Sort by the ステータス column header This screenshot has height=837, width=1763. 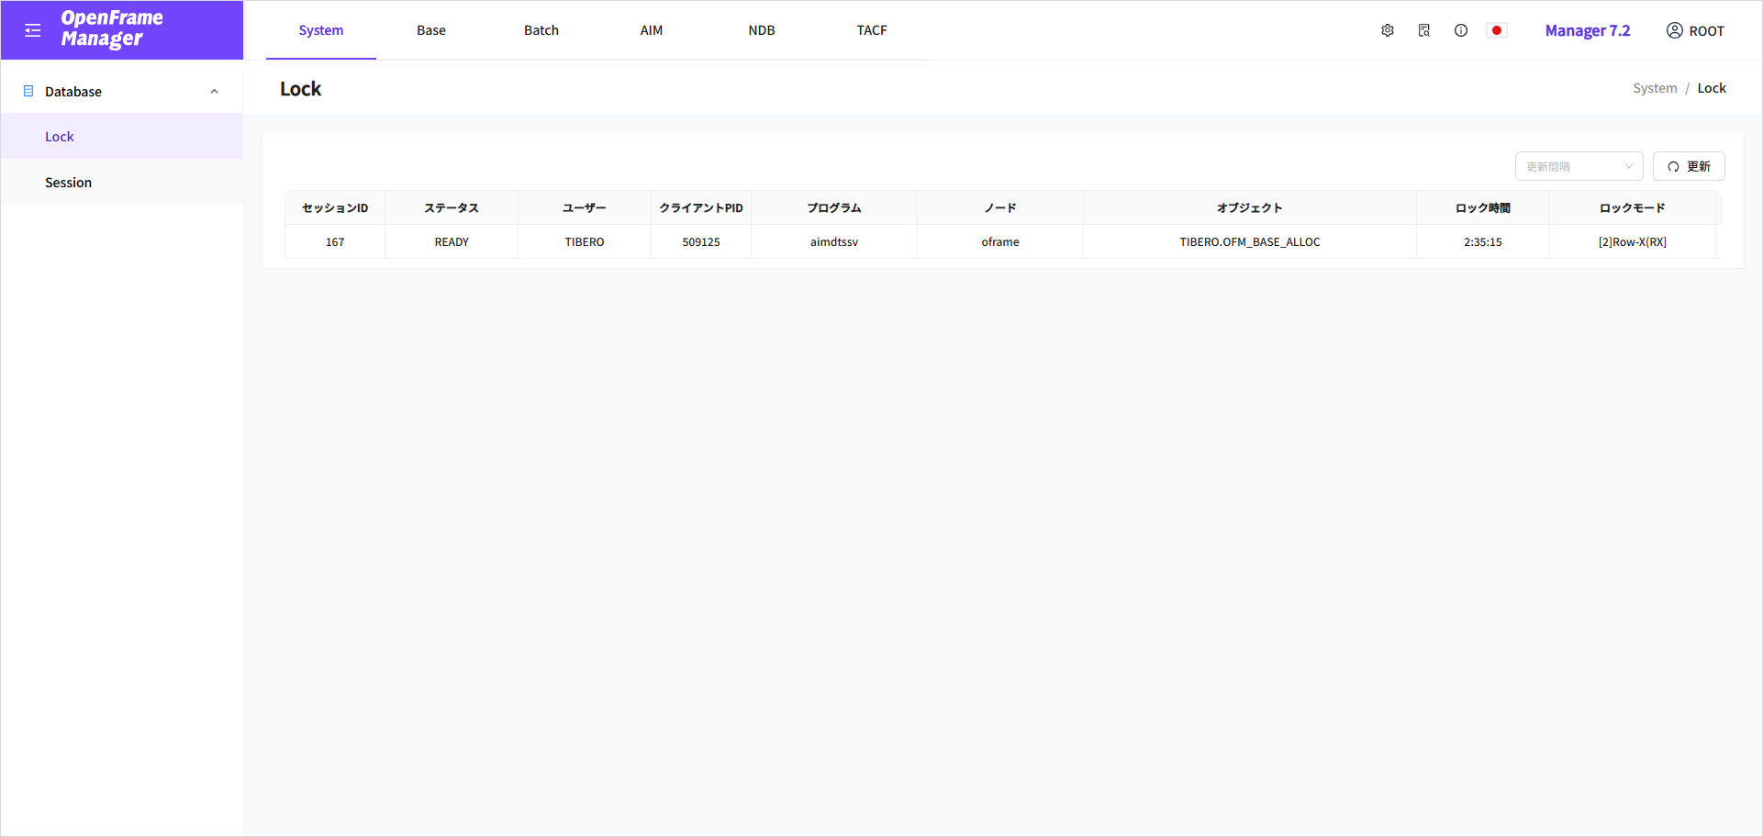click(x=451, y=207)
